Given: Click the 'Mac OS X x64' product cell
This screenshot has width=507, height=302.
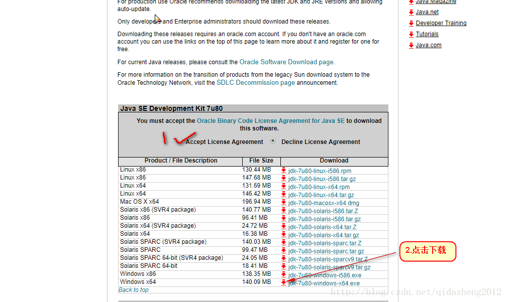Looking at the screenshot, I should (x=139, y=201).
